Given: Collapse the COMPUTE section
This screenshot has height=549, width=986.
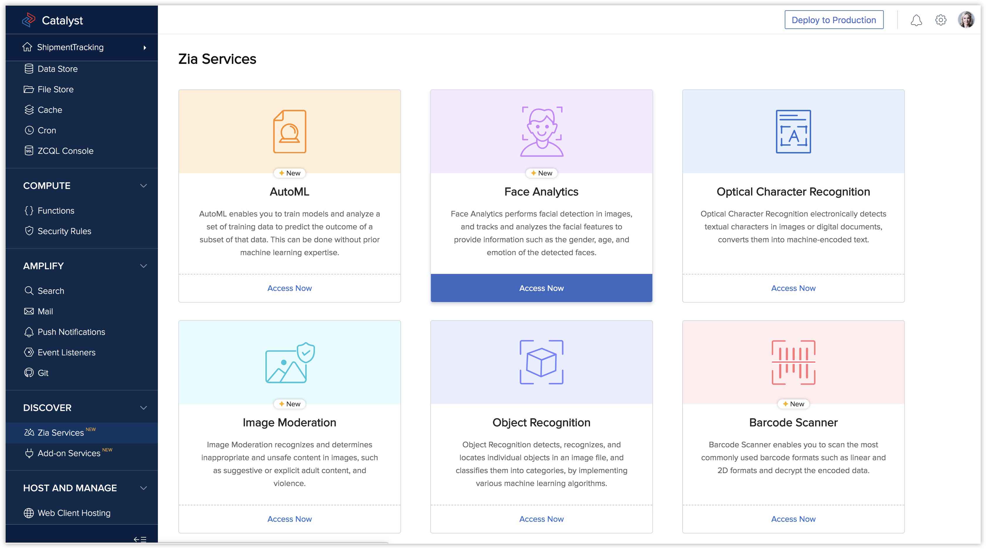Looking at the screenshot, I should click(144, 186).
